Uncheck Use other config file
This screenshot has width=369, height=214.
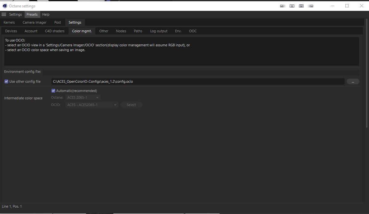pos(6,81)
